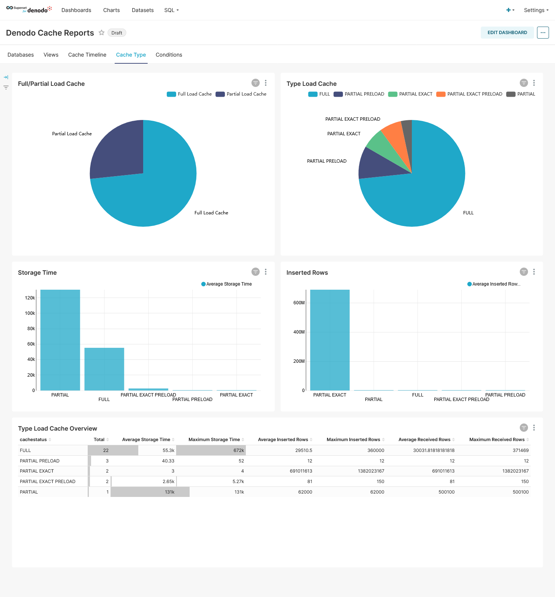This screenshot has width=555, height=597.
Task: Toggle PARTIAL legend entry in Type Load Cache
Action: click(x=521, y=94)
